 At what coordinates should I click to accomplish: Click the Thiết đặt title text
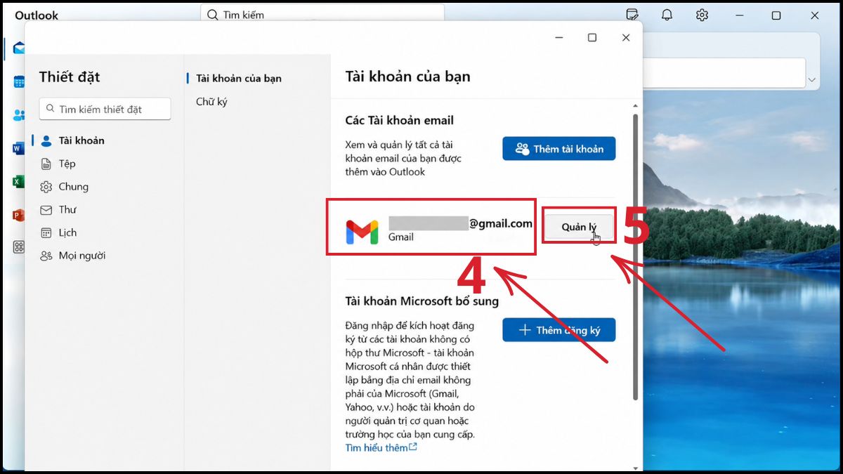[x=70, y=77]
